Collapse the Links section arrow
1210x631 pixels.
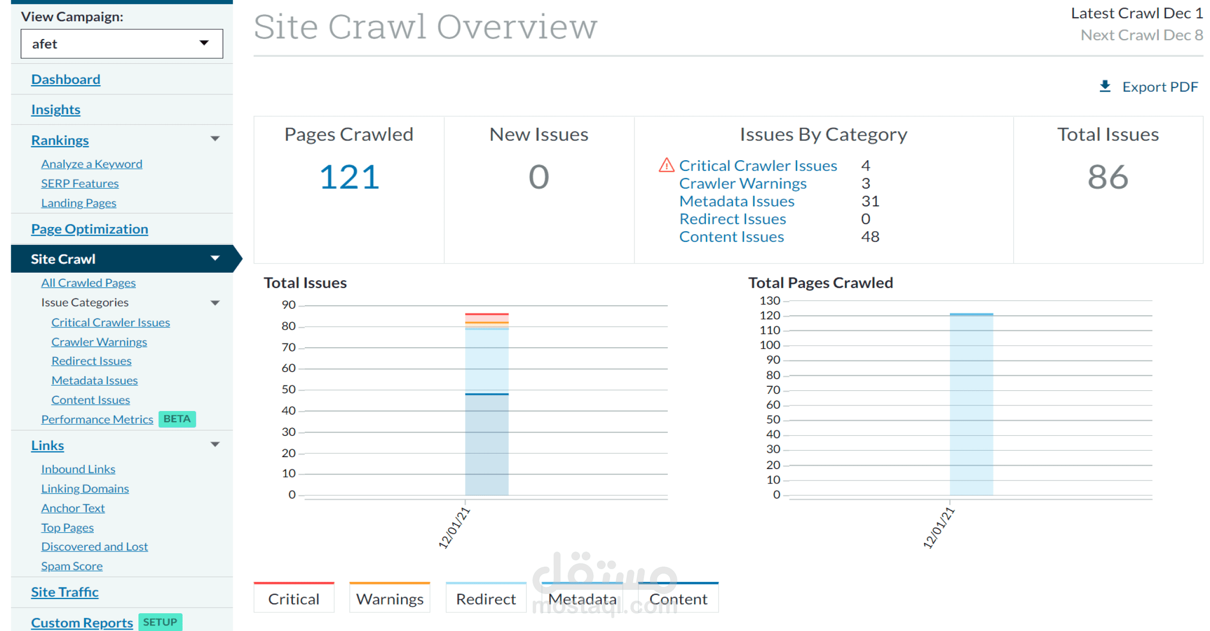coord(215,444)
